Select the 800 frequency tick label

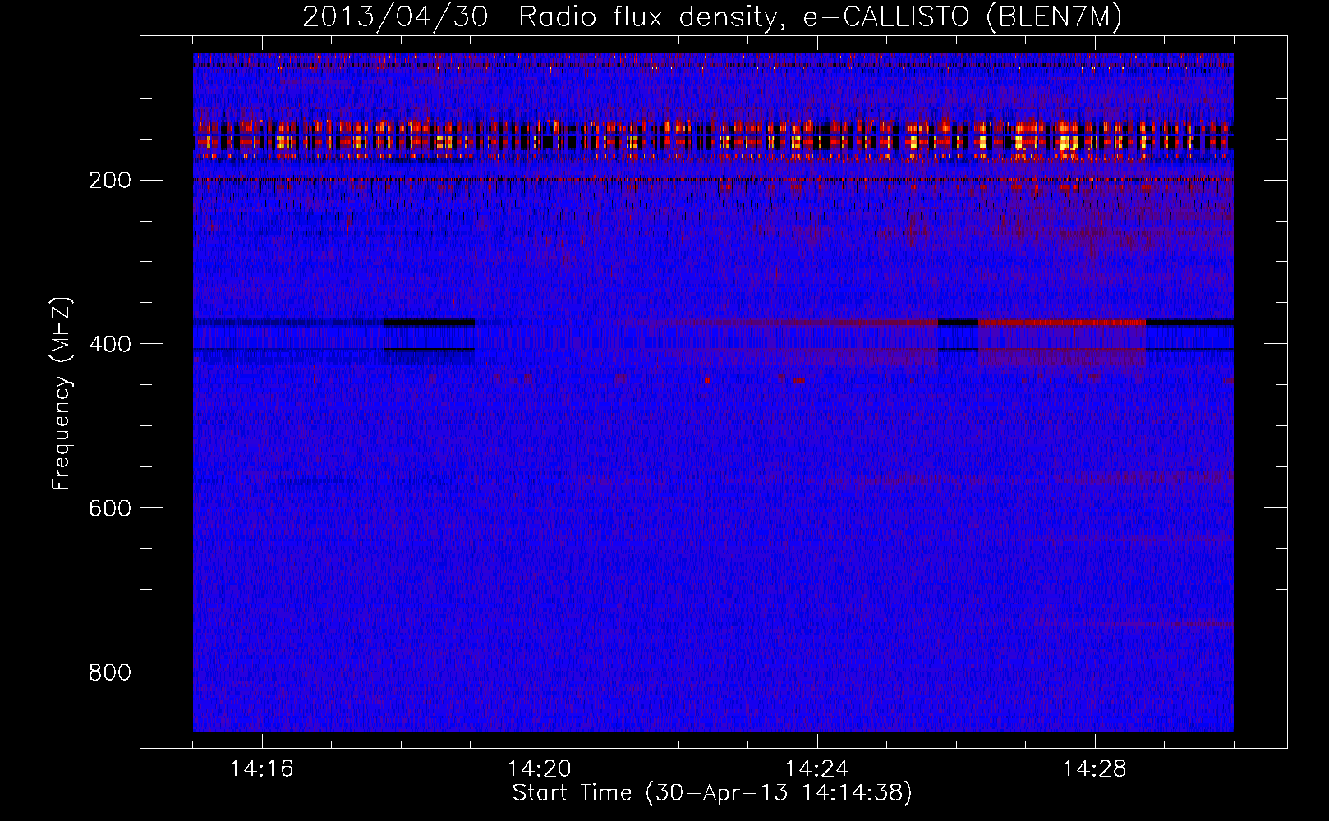[x=110, y=672]
